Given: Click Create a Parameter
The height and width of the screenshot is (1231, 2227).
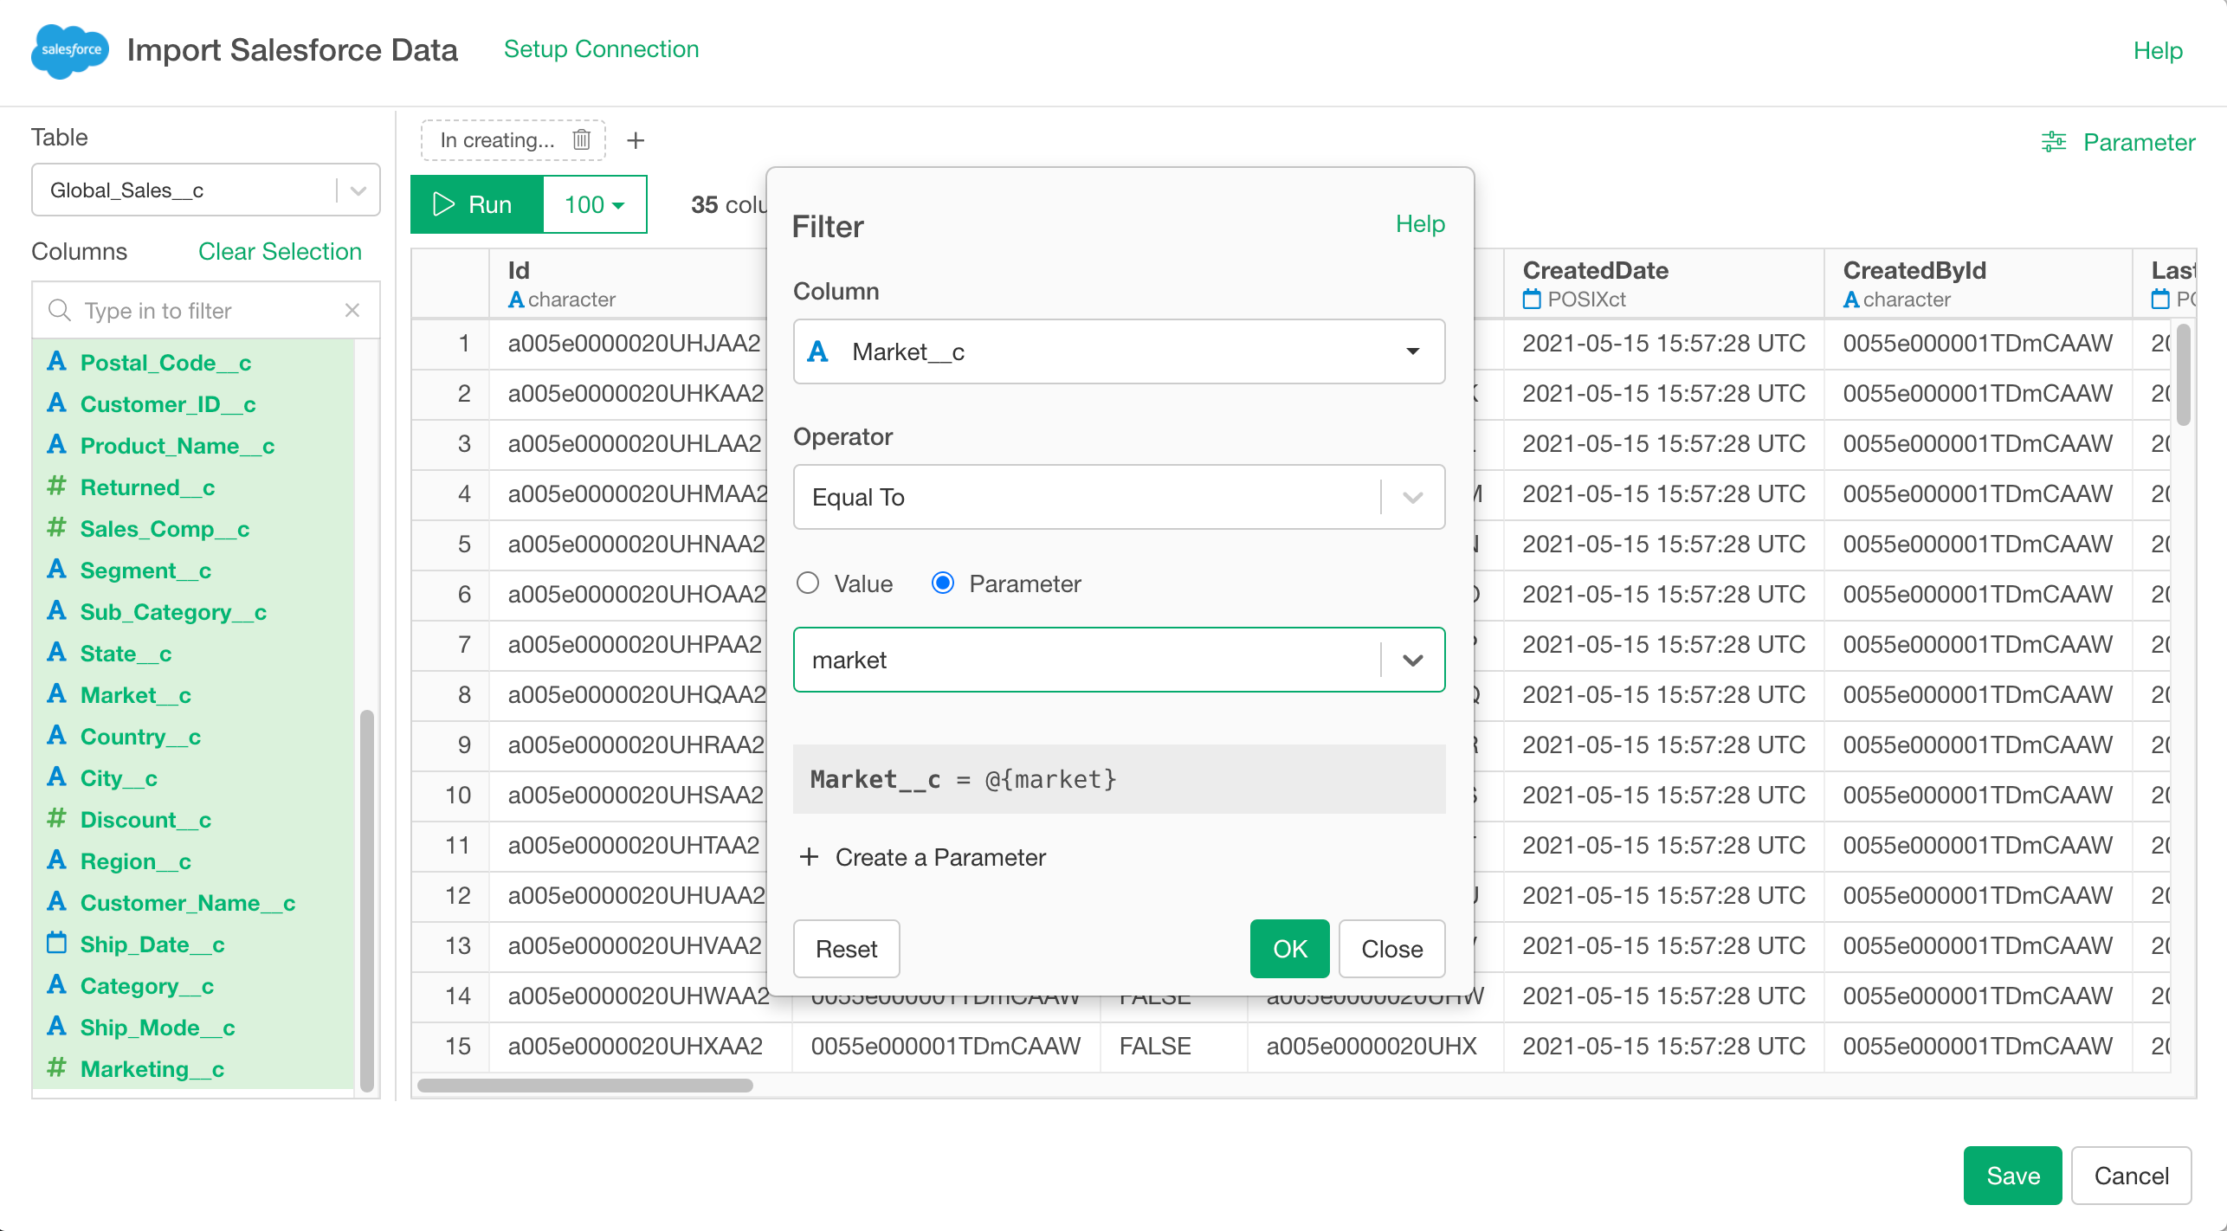Looking at the screenshot, I should [940, 857].
